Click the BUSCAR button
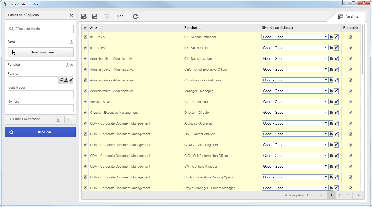Image resolution: width=372 pixels, height=207 pixels. (40, 132)
